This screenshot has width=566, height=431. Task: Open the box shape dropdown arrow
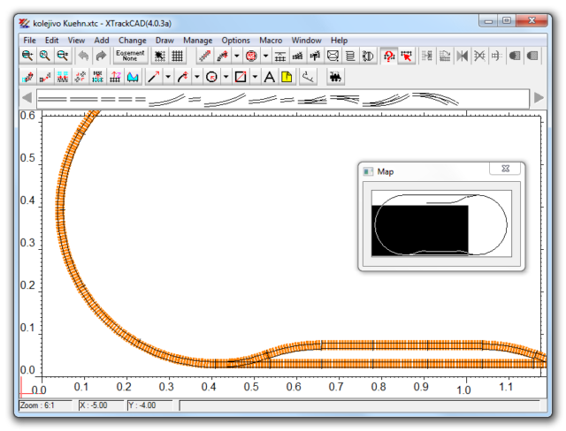tap(255, 78)
